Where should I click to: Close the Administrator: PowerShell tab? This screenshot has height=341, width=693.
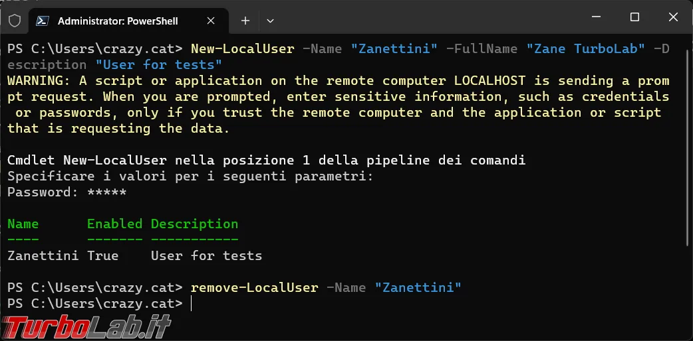pos(211,21)
